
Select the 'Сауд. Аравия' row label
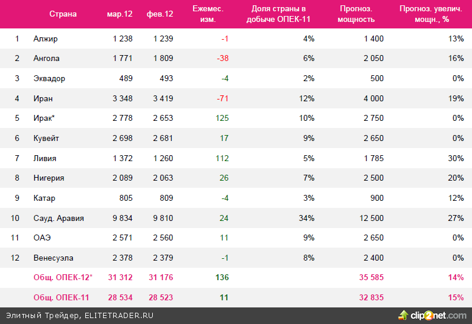point(59,218)
